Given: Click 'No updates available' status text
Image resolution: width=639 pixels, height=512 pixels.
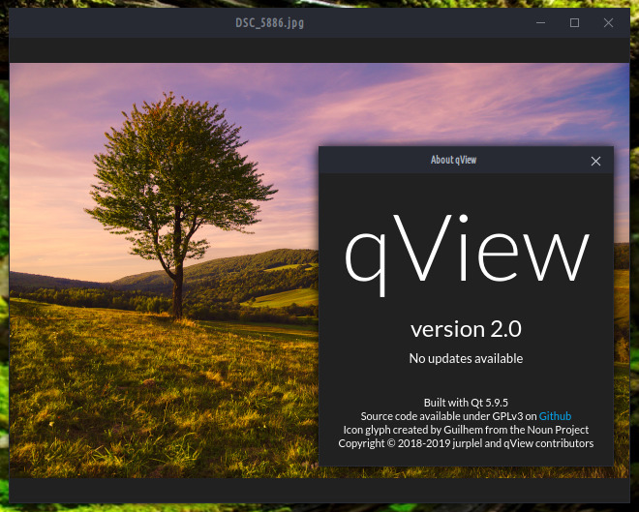Looking at the screenshot, I should coord(466,358).
